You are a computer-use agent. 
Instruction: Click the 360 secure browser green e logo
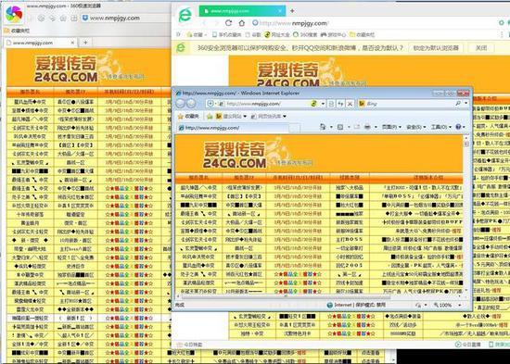click(185, 15)
